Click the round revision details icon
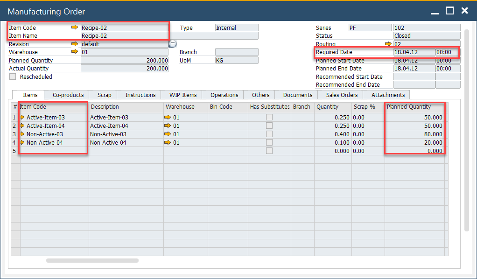Viewport: 477px width, 279px height. coord(172,44)
